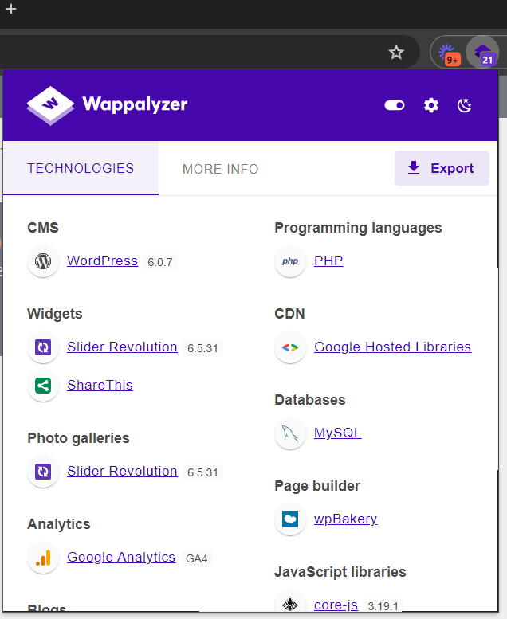Viewport: 507px width, 619px height.
Task: Click WordPress version 6.0.7 label
Action: 160,262
